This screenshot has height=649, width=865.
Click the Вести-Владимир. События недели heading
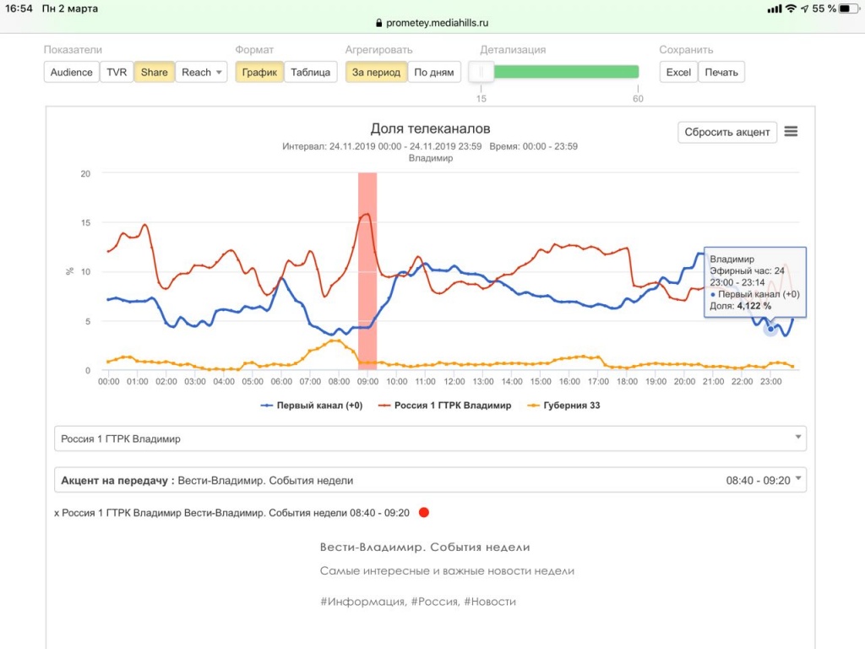click(425, 548)
